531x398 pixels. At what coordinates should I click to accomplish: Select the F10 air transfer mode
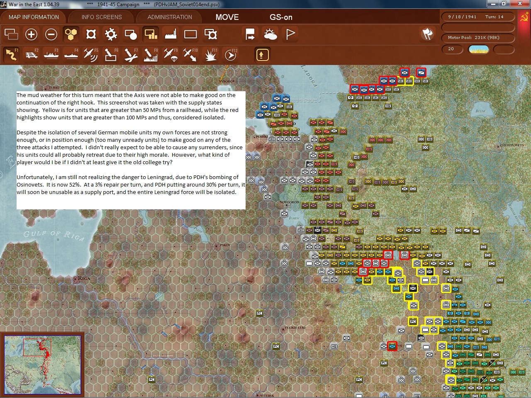click(x=190, y=55)
